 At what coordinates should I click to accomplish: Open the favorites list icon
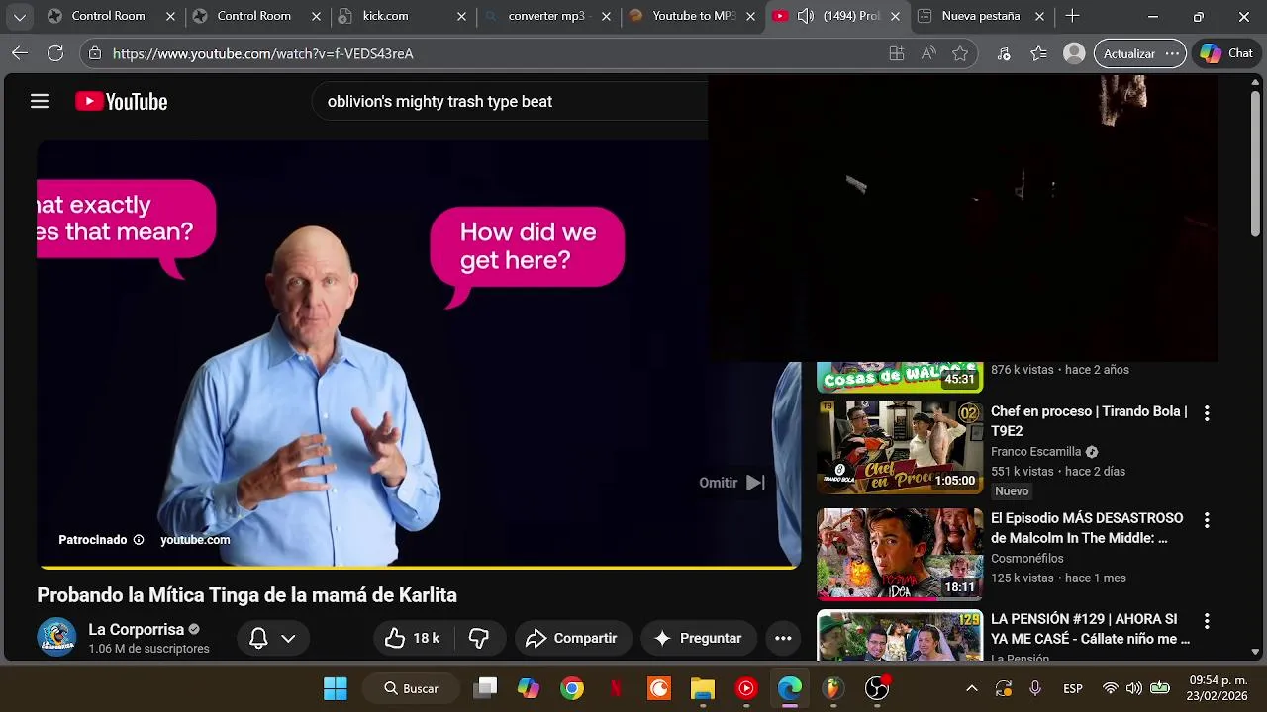(1038, 53)
